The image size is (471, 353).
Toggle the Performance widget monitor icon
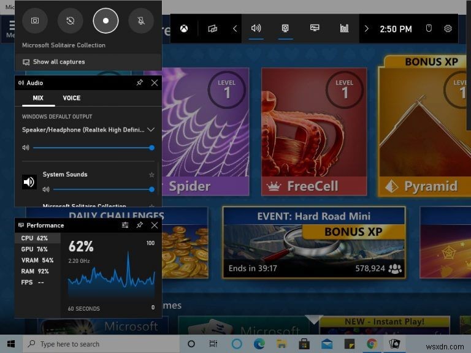pos(315,28)
